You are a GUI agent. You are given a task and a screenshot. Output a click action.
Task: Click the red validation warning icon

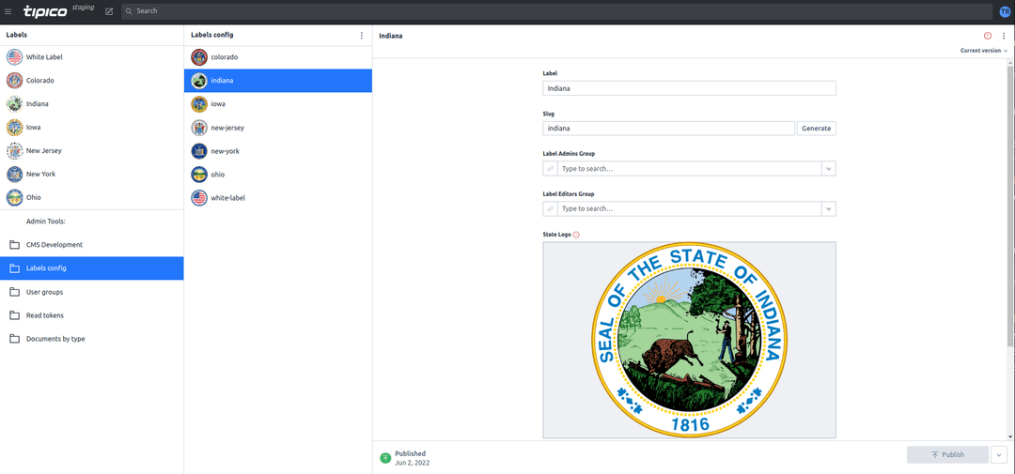coord(987,36)
